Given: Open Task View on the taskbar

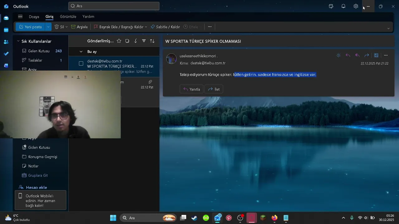Looking at the screenshot, I should [x=183, y=218].
